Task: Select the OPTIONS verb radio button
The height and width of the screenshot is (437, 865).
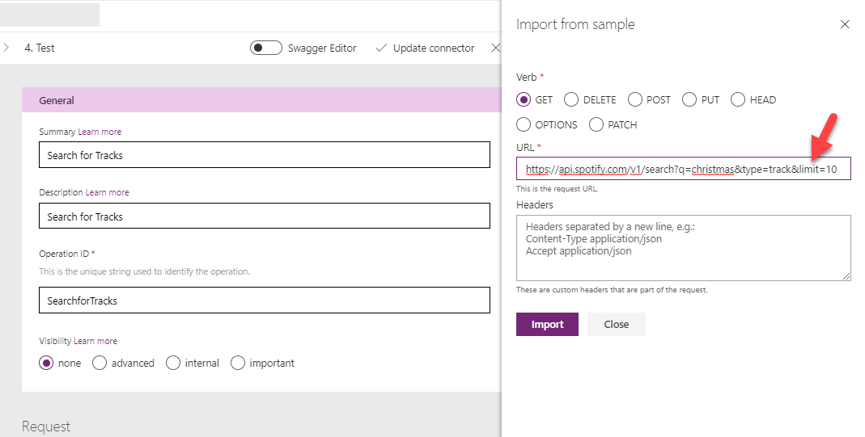Action: (524, 124)
